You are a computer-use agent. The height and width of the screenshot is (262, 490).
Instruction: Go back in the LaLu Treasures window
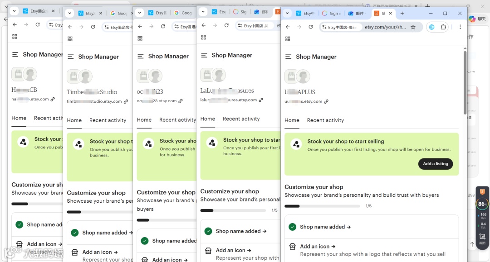click(x=204, y=25)
